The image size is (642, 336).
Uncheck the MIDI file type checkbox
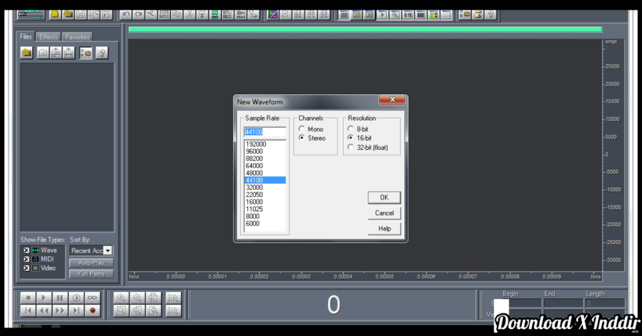click(26, 259)
